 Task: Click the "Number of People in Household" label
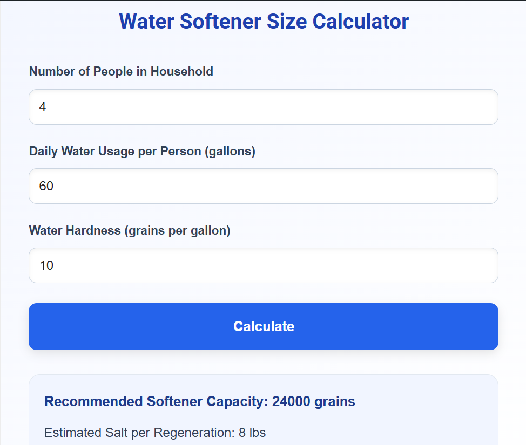(x=121, y=71)
